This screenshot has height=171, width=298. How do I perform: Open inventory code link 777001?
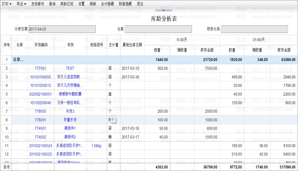click(x=41, y=68)
